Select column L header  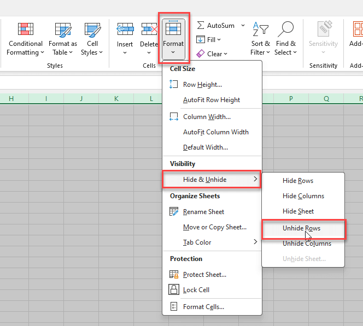[x=148, y=99]
